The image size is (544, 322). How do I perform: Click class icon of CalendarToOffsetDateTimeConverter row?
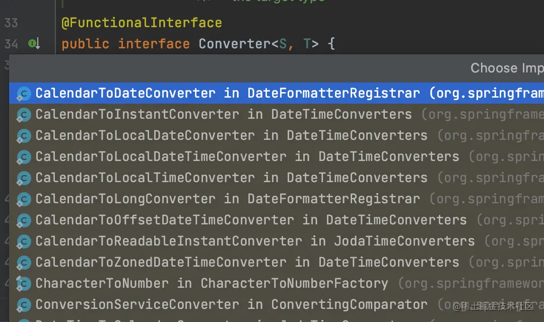coord(24,220)
